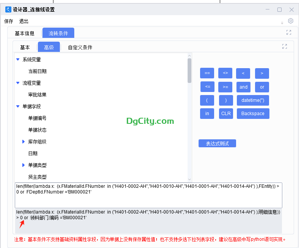The width and height of the screenshot is (299, 248).
Task: Insert the > greater-than operator
Action: pos(262,73)
